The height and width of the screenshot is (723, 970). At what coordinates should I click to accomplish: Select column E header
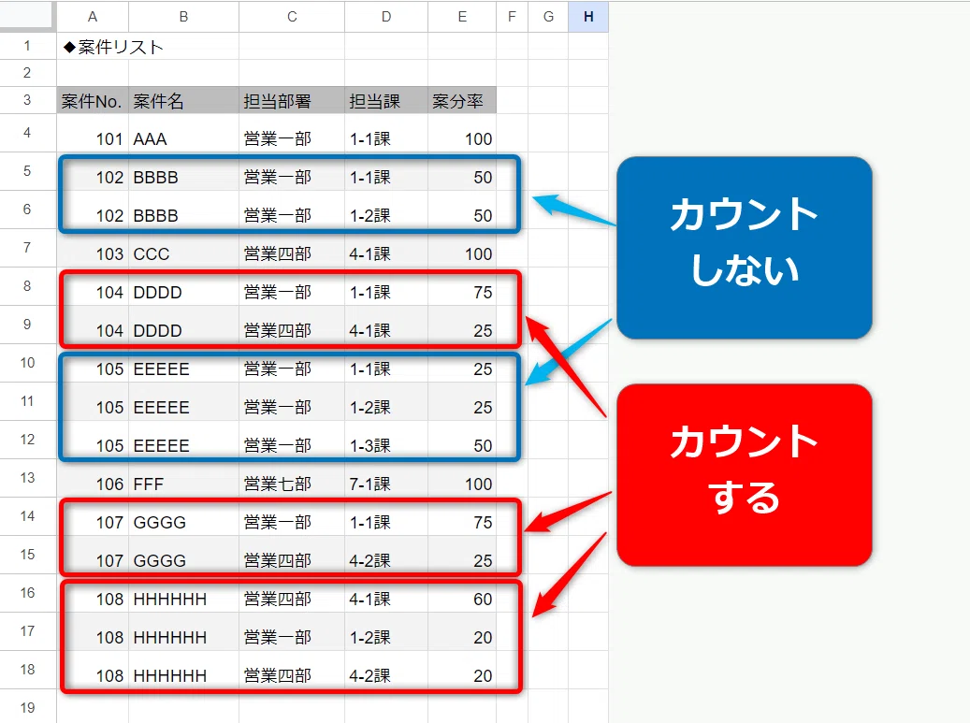tap(462, 17)
